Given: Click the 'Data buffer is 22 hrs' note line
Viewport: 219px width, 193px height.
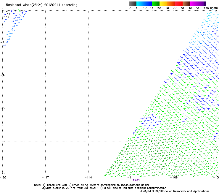Looking at the screenshot, I should [104, 188].
